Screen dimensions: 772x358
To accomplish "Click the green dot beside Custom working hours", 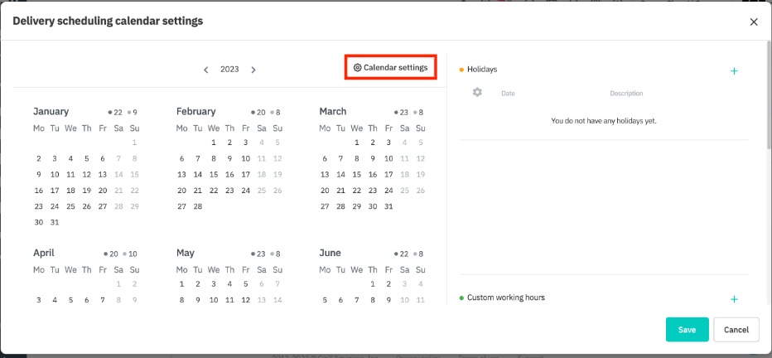I will click(x=461, y=298).
